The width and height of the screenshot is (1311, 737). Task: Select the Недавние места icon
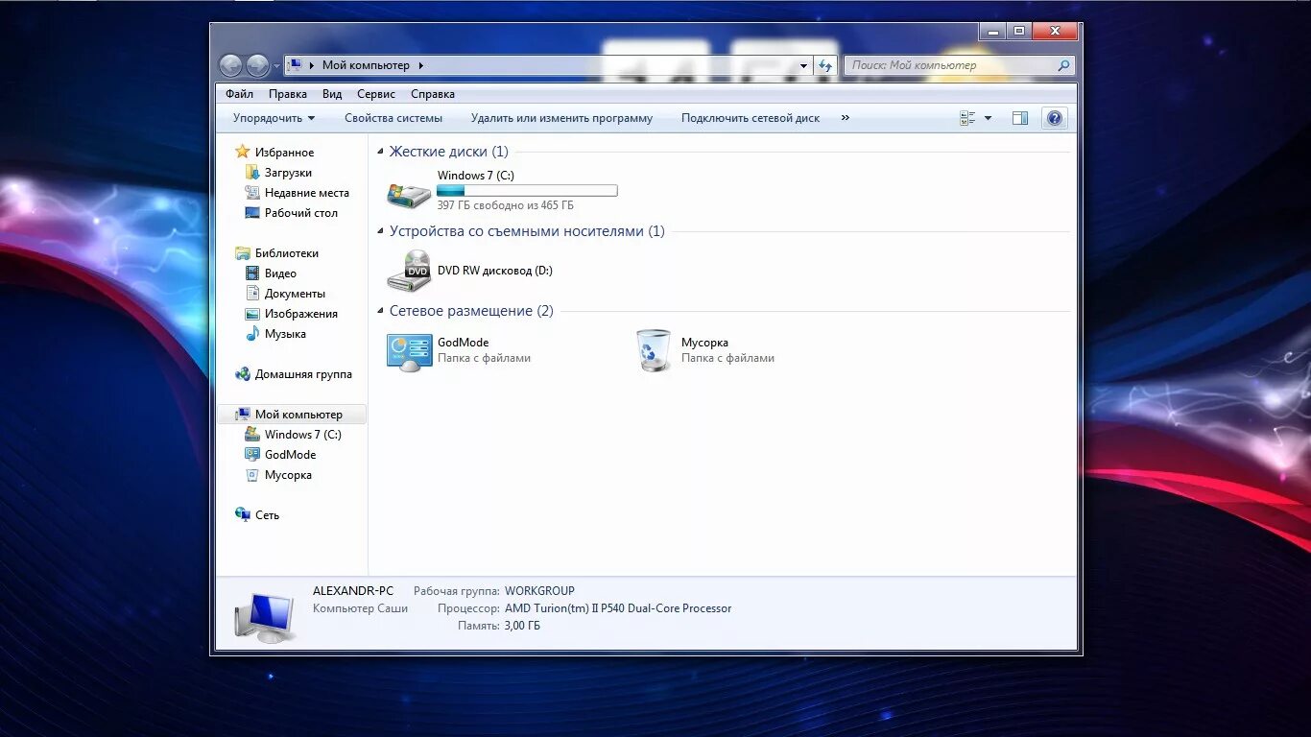click(252, 193)
